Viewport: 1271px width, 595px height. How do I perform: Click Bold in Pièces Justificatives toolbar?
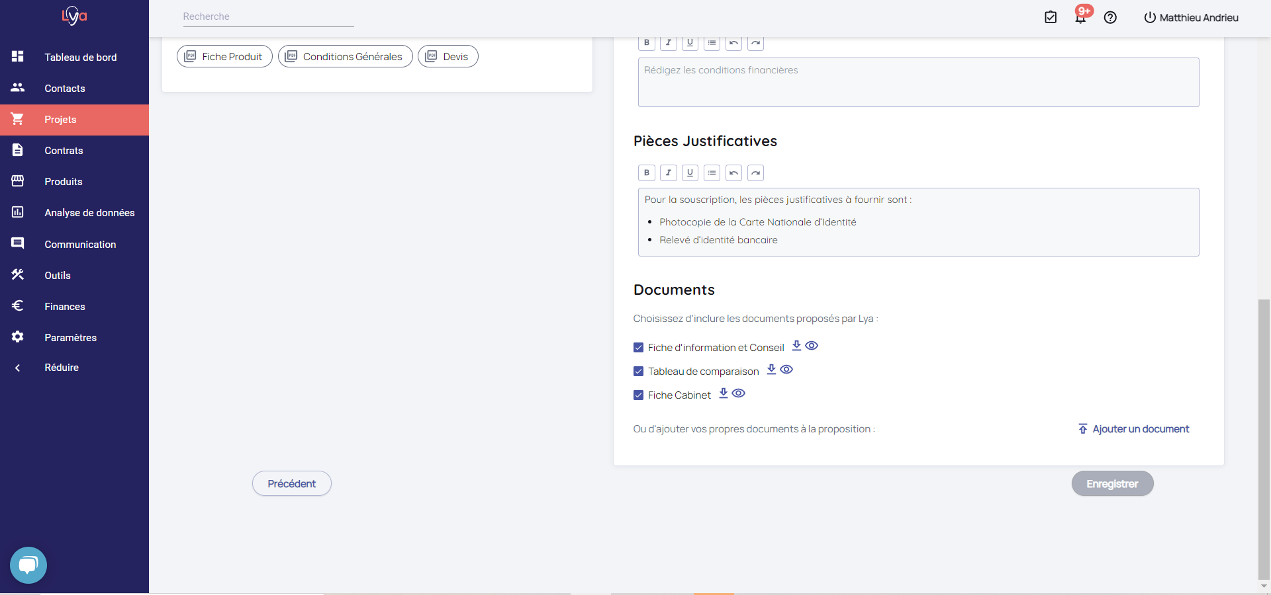[647, 173]
